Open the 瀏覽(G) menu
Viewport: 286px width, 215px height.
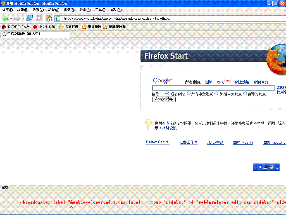54,10
